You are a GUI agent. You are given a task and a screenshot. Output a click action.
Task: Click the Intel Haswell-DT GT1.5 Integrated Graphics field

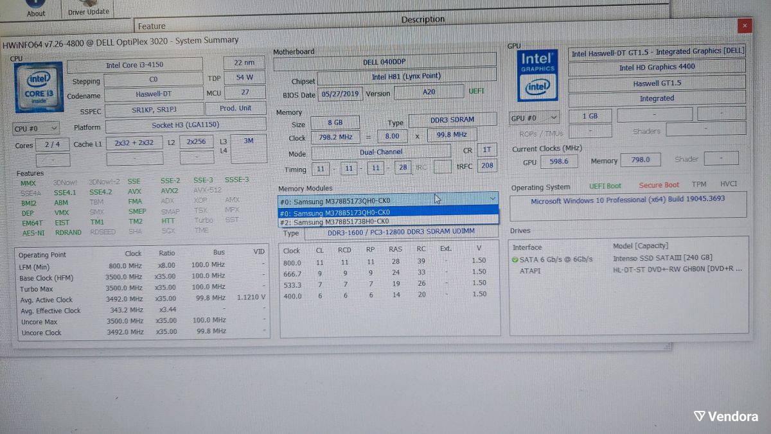[x=657, y=52]
